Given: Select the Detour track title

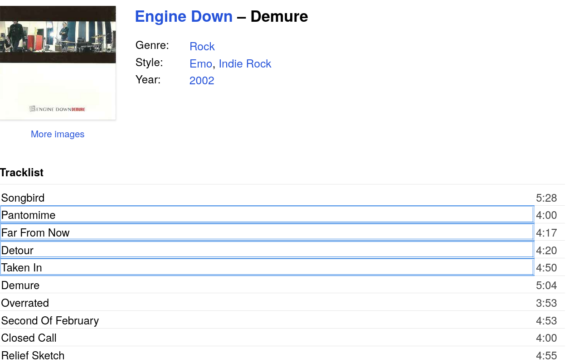Looking at the screenshot, I should tap(18, 251).
